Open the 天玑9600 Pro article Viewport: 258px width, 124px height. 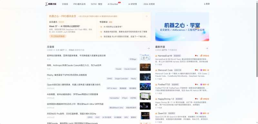point(71,113)
